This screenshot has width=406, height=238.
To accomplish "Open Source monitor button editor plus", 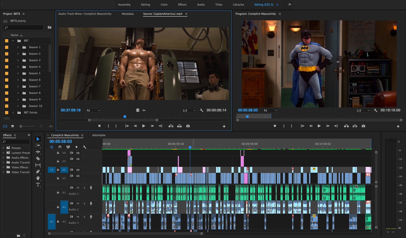I will pyautogui.click(x=224, y=126).
